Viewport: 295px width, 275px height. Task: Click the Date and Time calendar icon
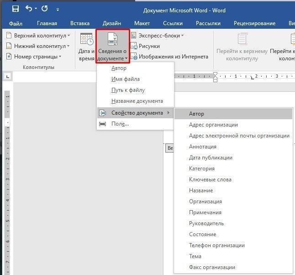point(87,40)
